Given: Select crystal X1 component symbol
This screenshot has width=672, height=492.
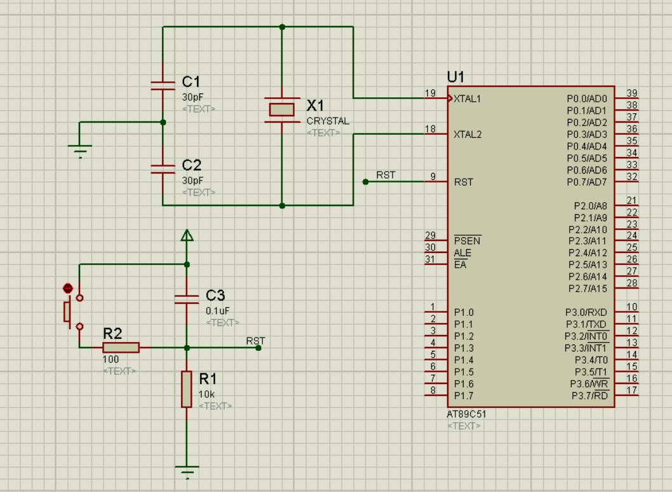Looking at the screenshot, I should (281, 109).
